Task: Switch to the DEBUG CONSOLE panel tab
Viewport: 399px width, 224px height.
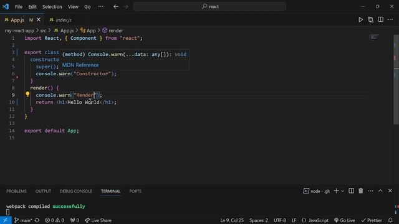Action: 76,191
